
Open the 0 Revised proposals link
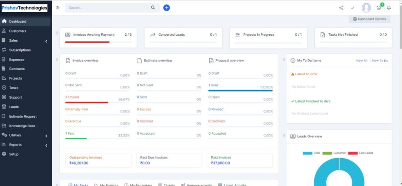(216, 109)
